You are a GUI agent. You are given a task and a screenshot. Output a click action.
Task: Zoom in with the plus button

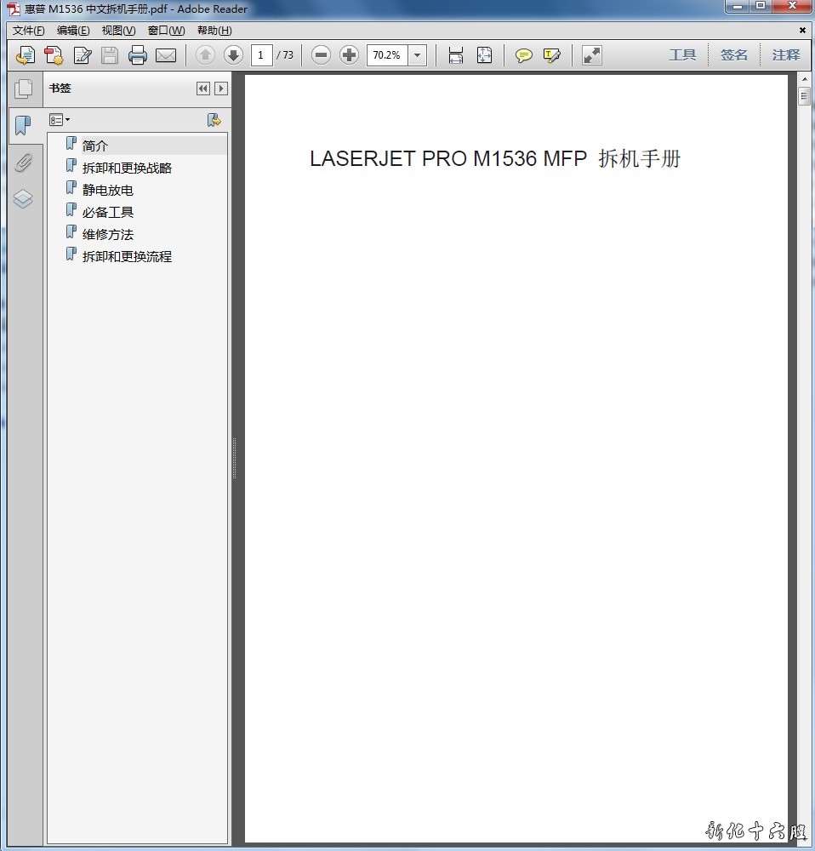point(349,55)
